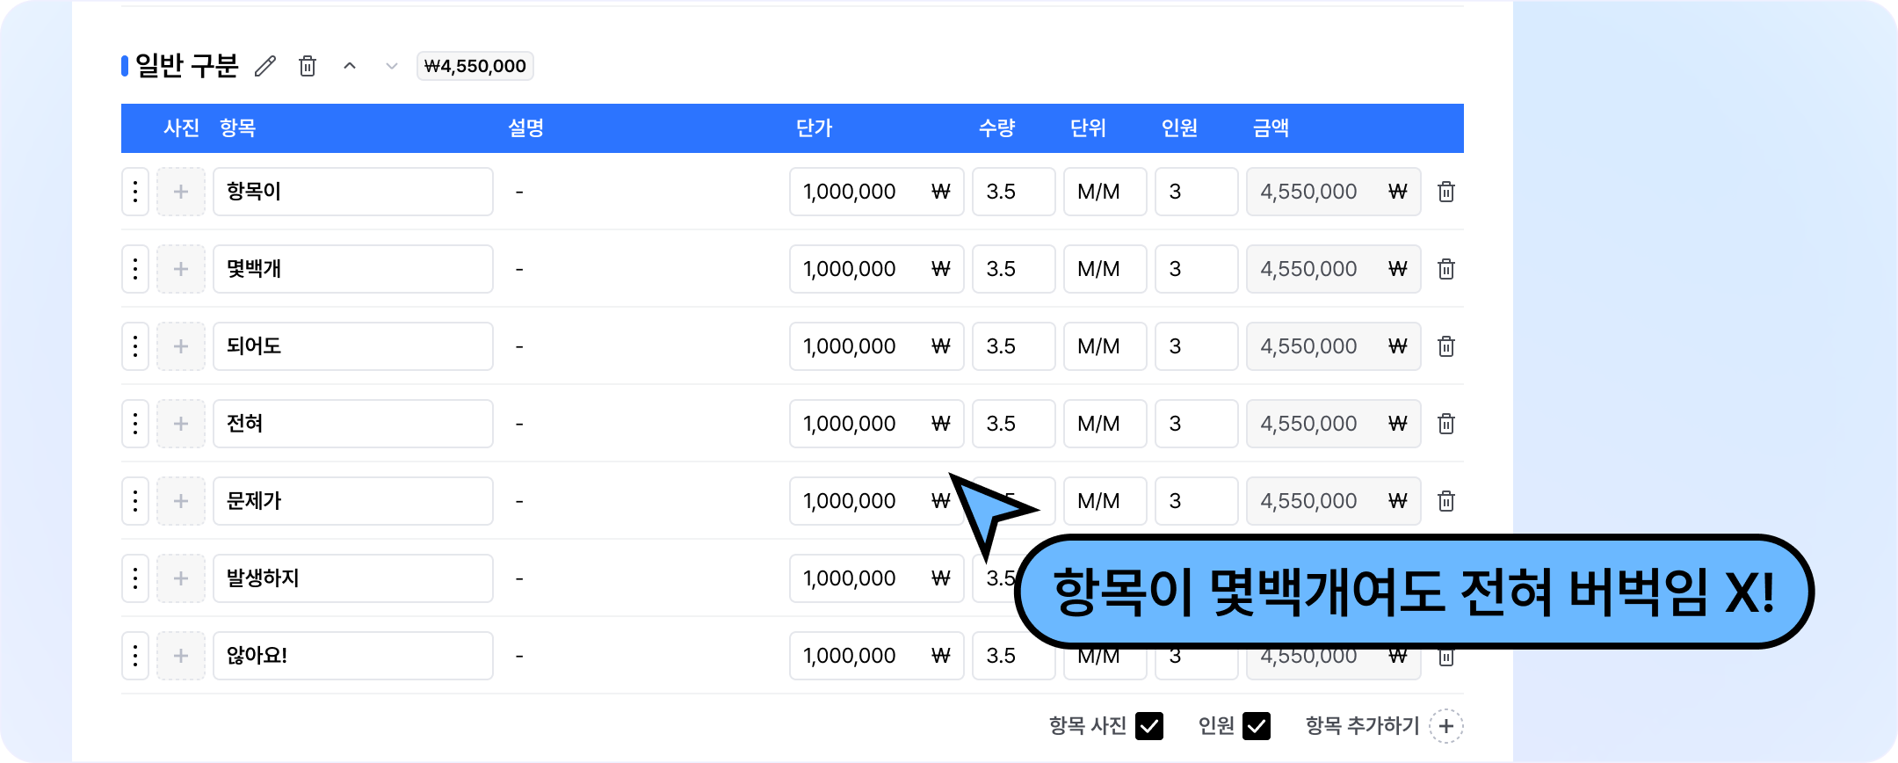Remove the 문제가 row via trash icon
Viewport: 1898px width, 763px height.
point(1445,501)
